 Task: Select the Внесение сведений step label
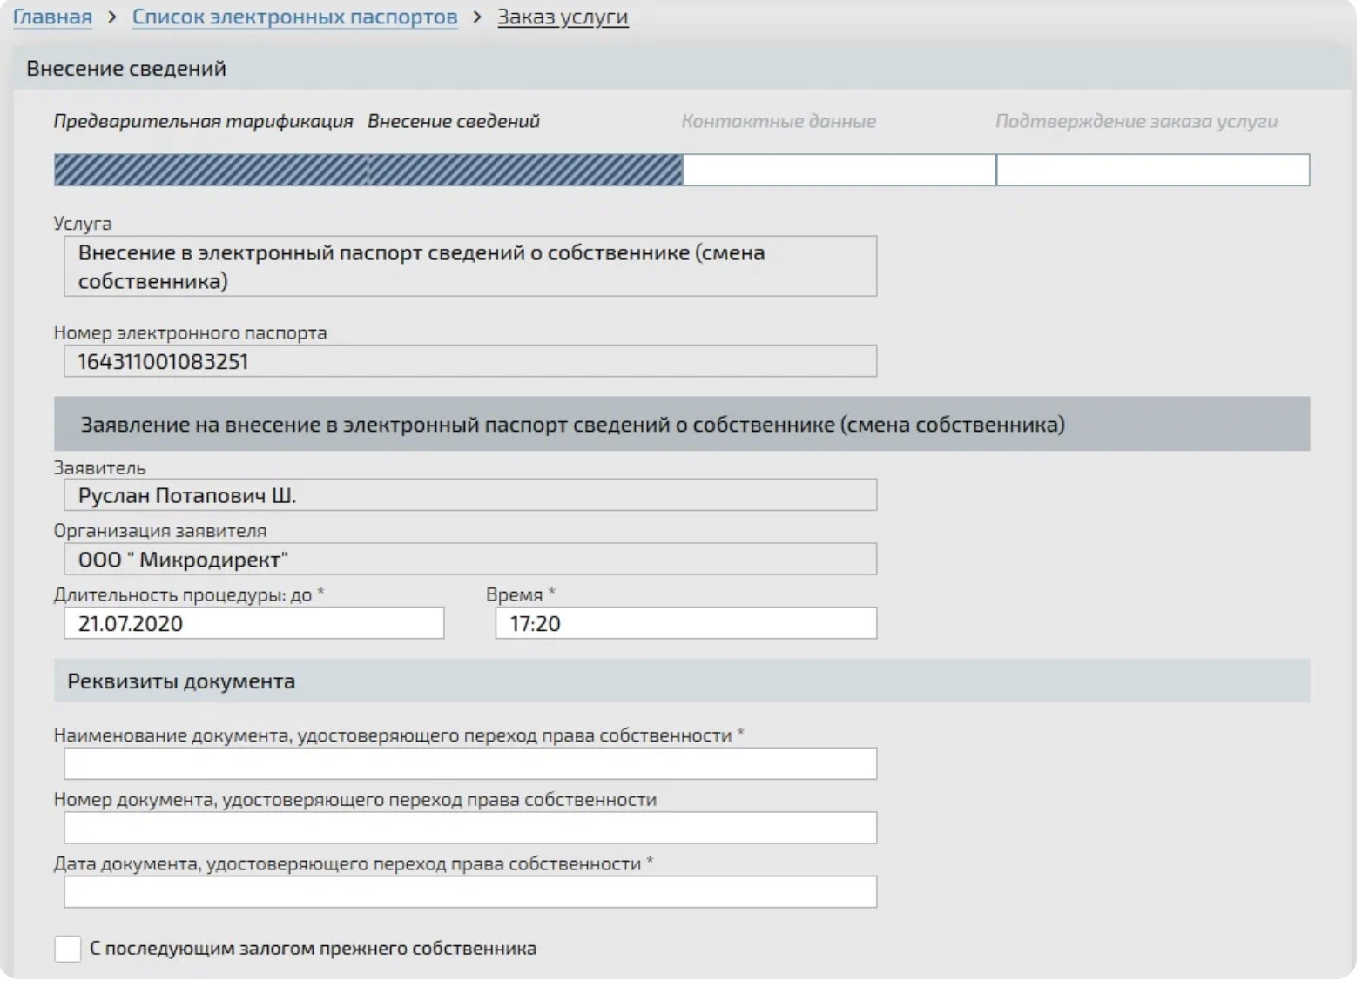[x=453, y=121]
